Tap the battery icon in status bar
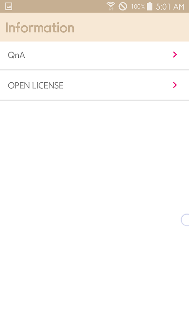 (150, 6)
